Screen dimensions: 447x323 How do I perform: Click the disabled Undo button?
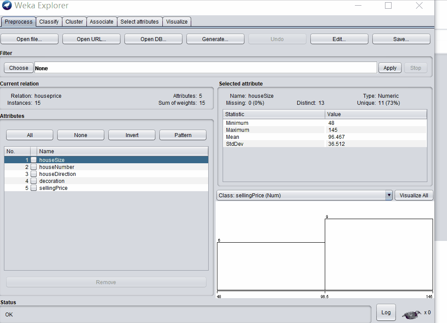pyautogui.click(x=277, y=39)
